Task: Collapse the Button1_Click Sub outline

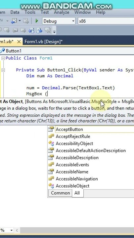Action: [3, 70]
